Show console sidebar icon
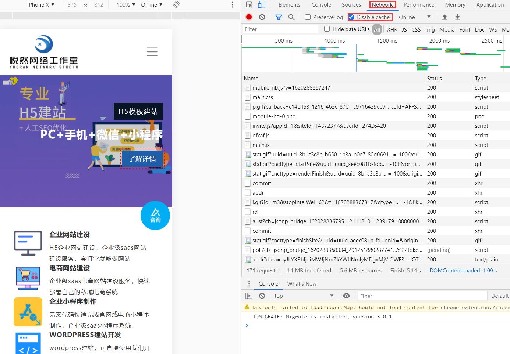Image resolution: width=510 pixels, height=354 pixels. click(249, 296)
